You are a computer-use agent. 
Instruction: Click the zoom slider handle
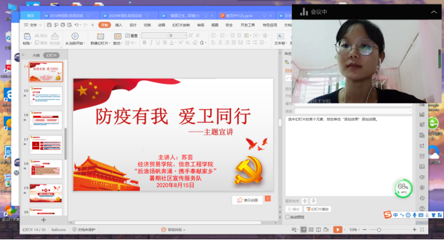click(378, 230)
